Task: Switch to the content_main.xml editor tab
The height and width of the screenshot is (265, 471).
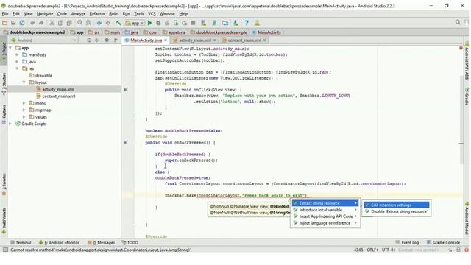Action: [244, 40]
